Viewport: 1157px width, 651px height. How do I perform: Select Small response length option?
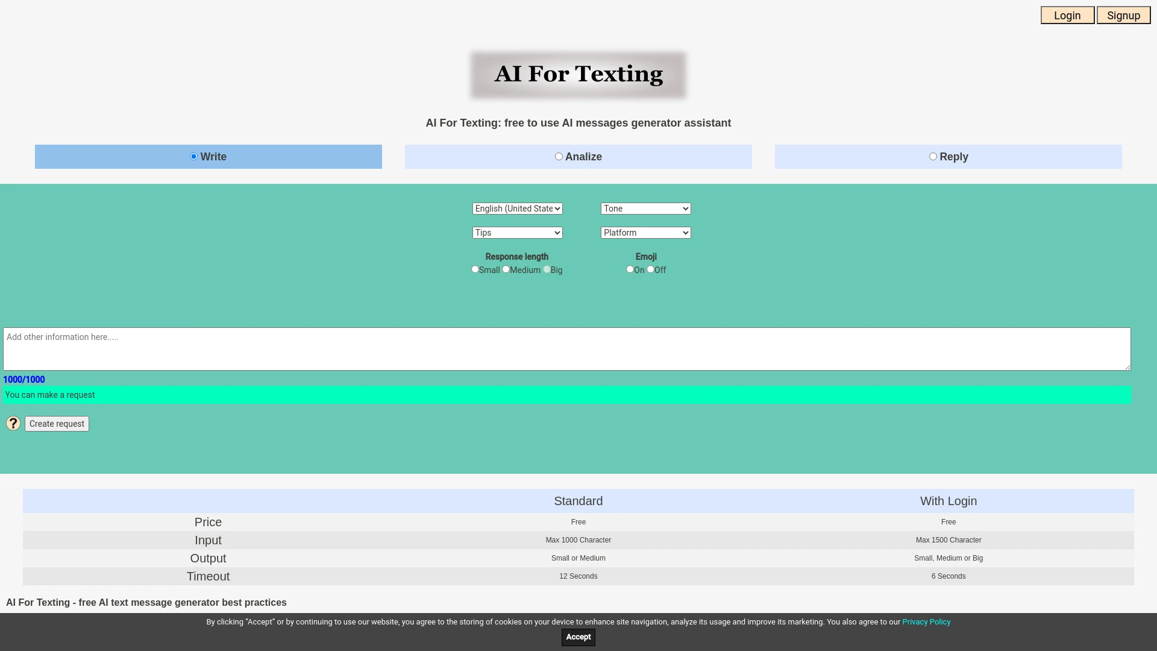(x=474, y=269)
